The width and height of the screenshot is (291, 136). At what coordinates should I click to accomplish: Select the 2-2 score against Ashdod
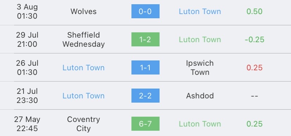145,96
